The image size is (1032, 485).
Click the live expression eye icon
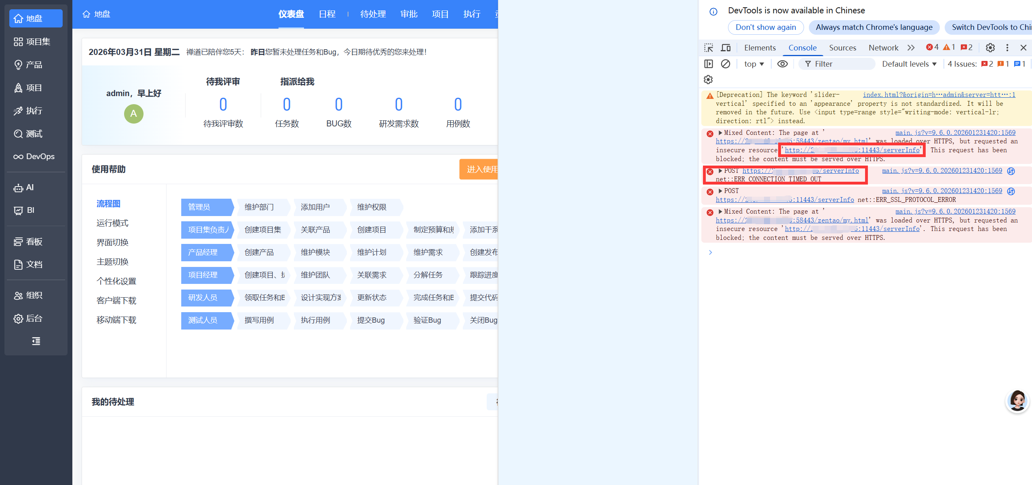(783, 64)
